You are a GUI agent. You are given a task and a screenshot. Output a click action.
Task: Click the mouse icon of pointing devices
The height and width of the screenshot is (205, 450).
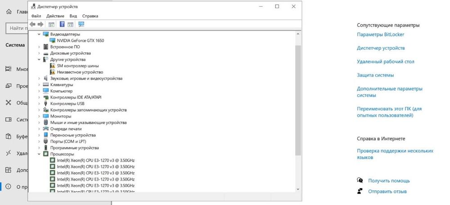45,122
